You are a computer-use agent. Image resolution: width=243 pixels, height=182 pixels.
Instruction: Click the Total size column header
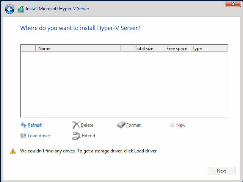tap(138, 49)
